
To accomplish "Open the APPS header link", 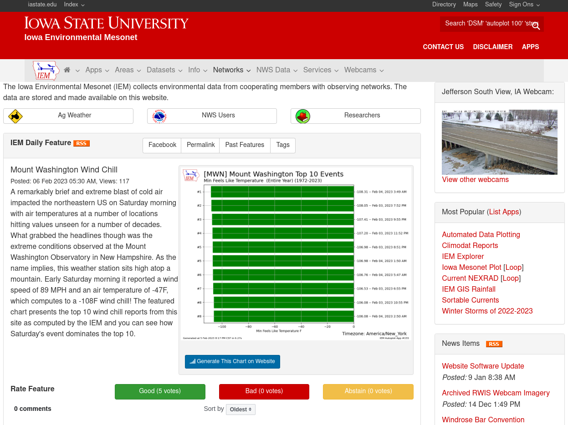I will pos(531,47).
